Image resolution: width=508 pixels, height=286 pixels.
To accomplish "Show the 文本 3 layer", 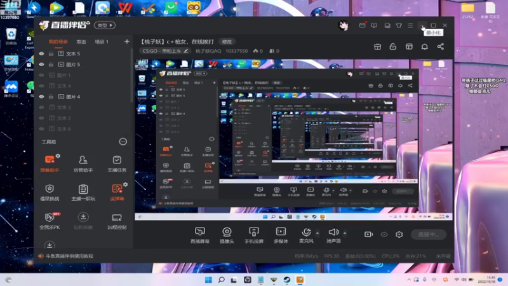I will [x=41, y=107].
